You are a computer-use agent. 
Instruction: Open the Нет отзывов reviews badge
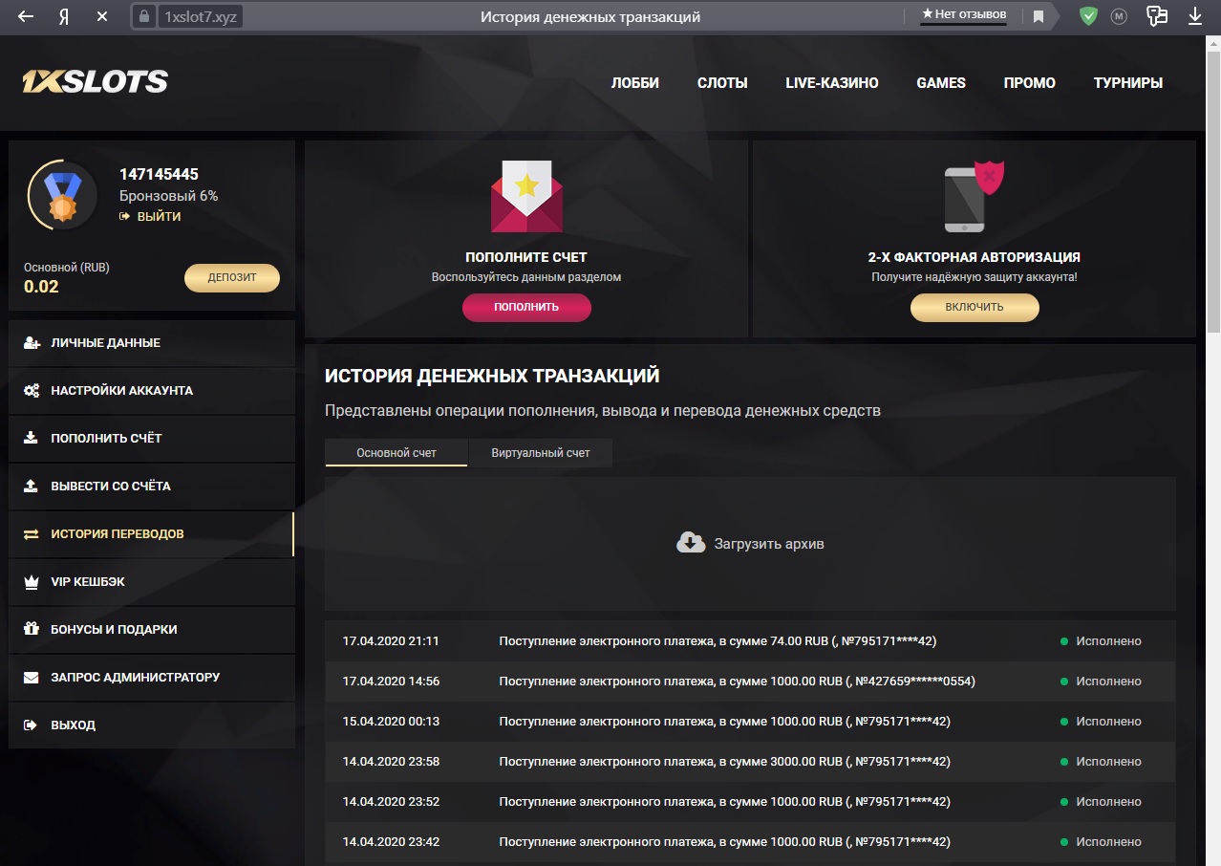click(963, 15)
